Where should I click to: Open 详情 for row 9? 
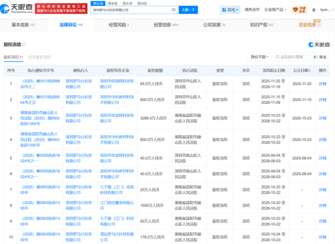tap(322, 221)
